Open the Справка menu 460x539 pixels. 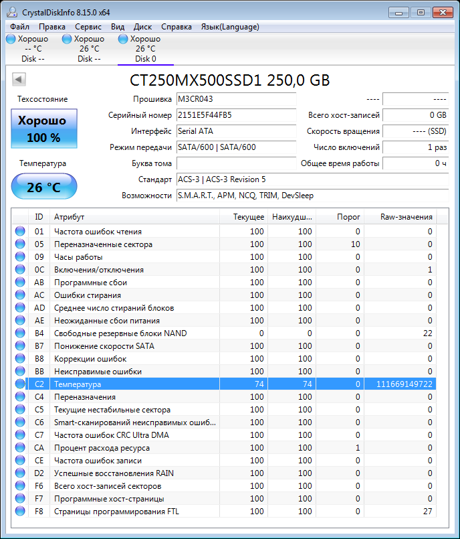click(177, 27)
